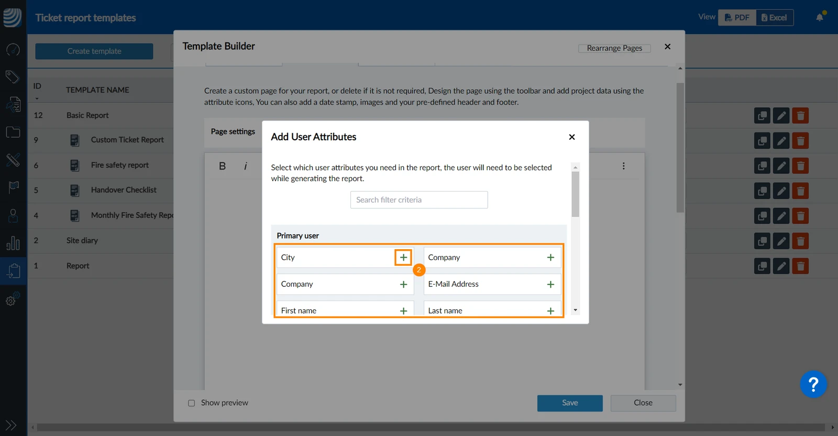The image size is (838, 436).
Task: Open the Page settings tab
Action: coord(233,131)
